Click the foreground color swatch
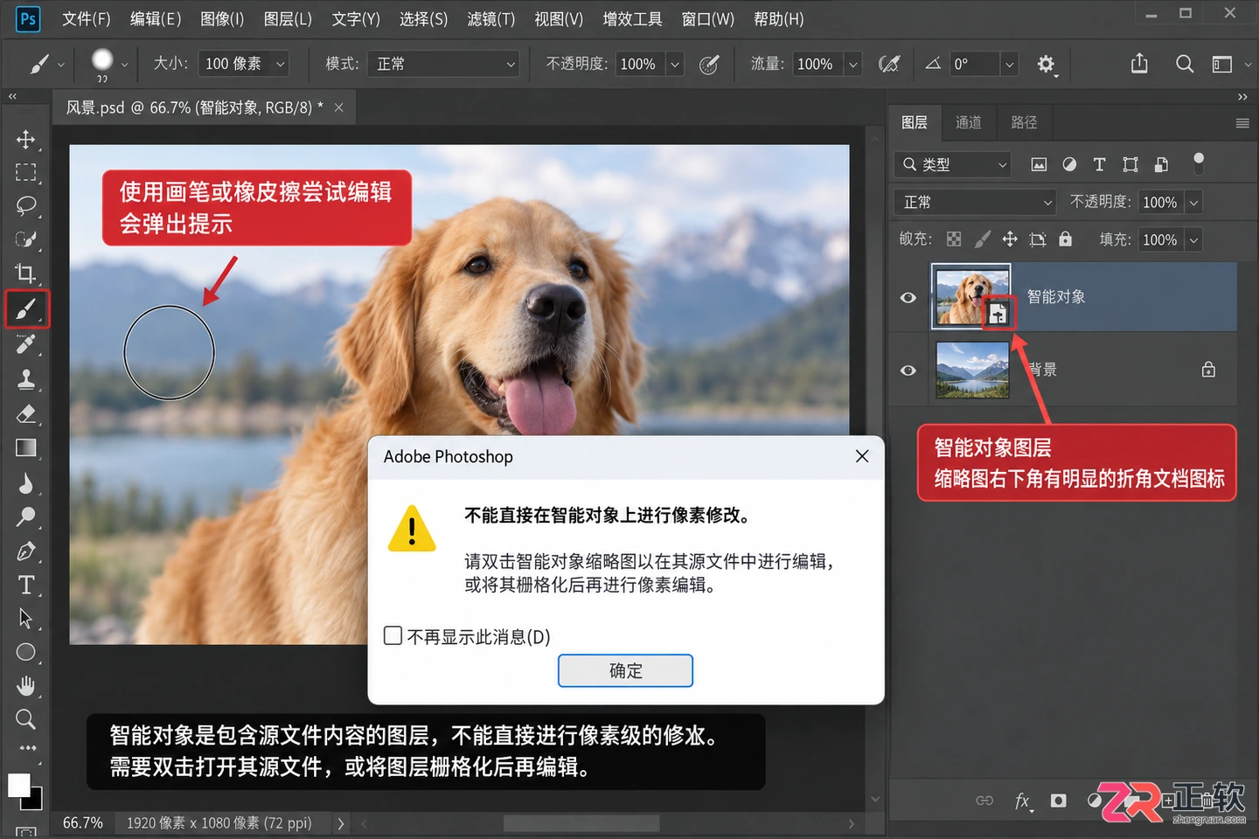The image size is (1259, 839). coord(18,784)
